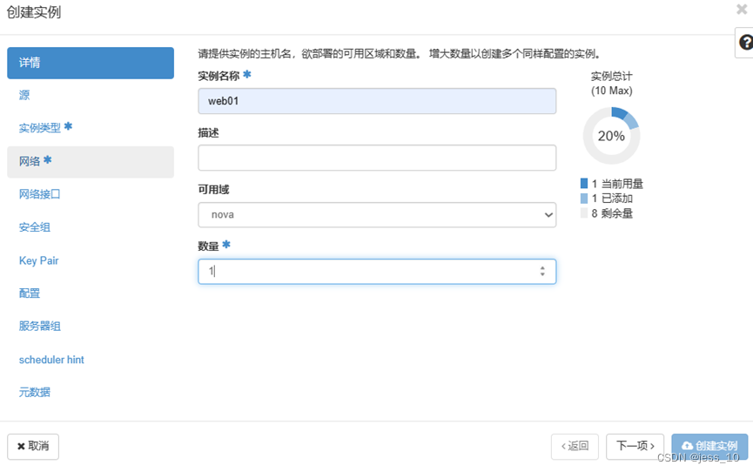Click the 实例名称 field containing web01
Image resolution: width=753 pixels, height=472 pixels.
[x=377, y=101]
